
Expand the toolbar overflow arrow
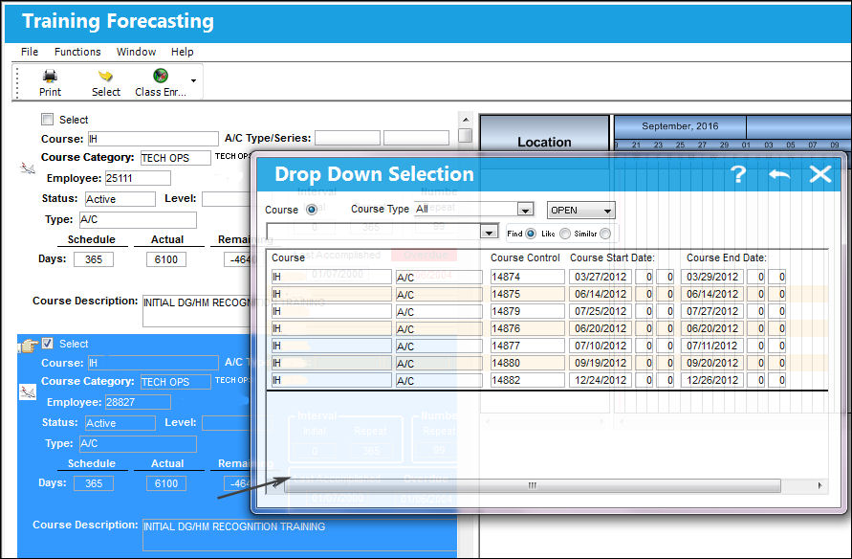tap(193, 81)
